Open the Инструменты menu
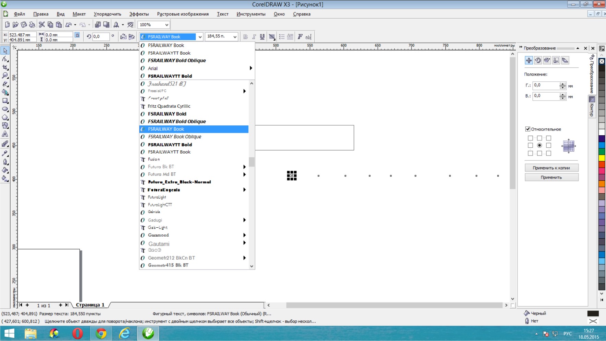This screenshot has height=341, width=606. tap(251, 14)
